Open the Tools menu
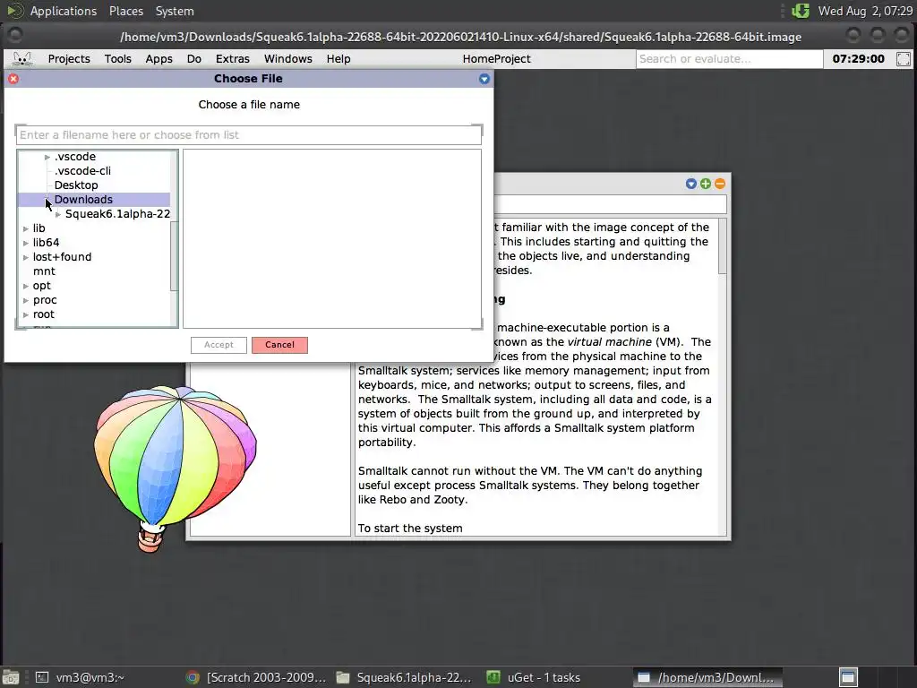 117,59
